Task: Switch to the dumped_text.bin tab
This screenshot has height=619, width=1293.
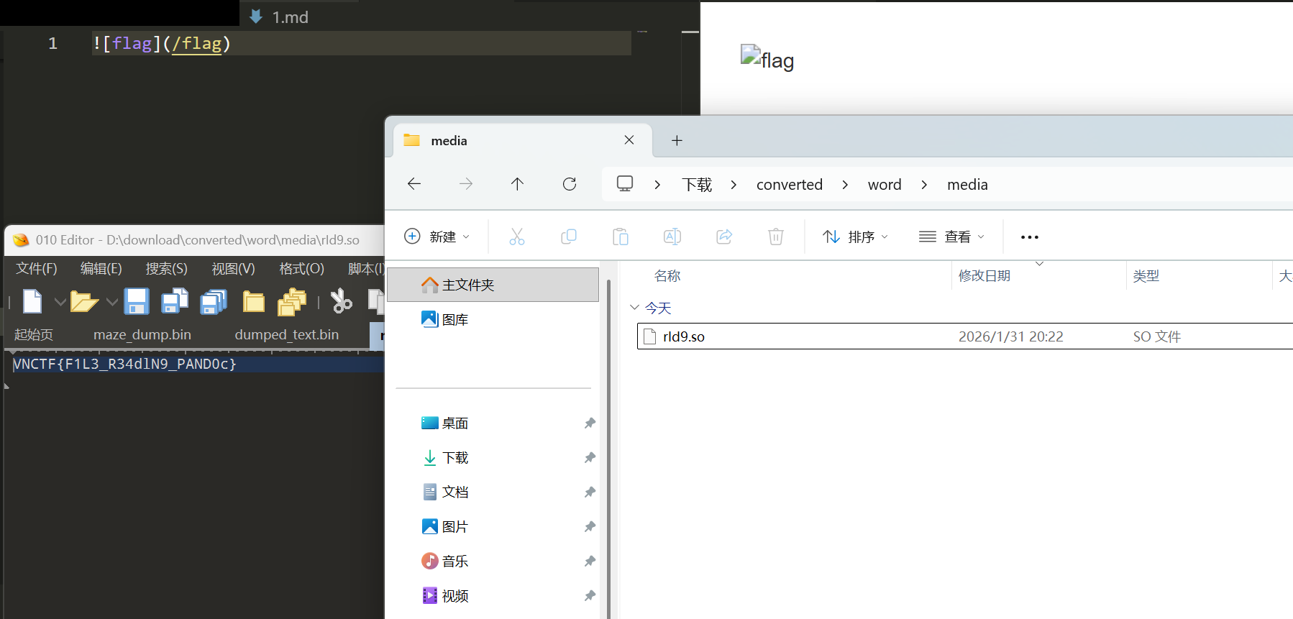Action: 286,335
